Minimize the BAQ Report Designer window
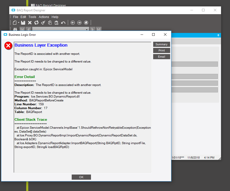This screenshot has width=230, height=191. pyautogui.click(x=191, y=10)
